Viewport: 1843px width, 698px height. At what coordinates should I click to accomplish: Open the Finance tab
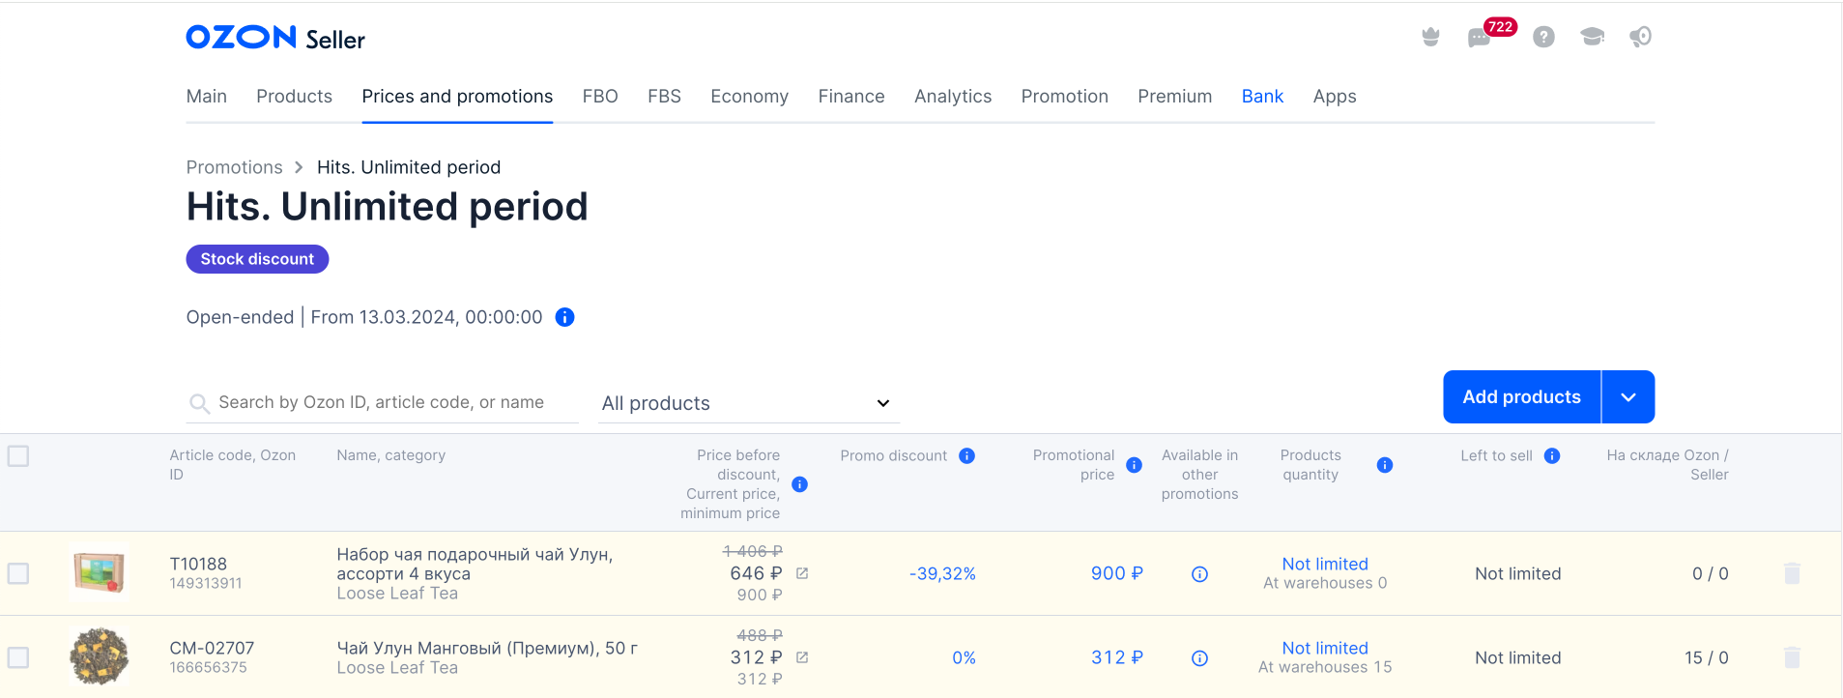pyautogui.click(x=851, y=97)
